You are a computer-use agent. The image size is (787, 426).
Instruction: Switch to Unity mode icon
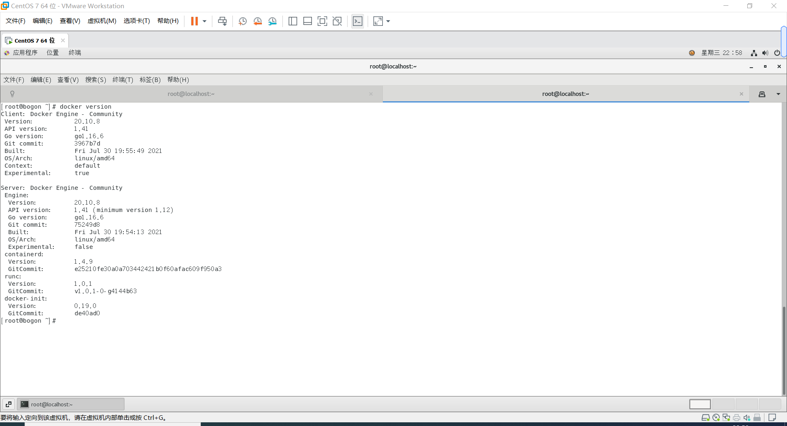tap(337, 21)
